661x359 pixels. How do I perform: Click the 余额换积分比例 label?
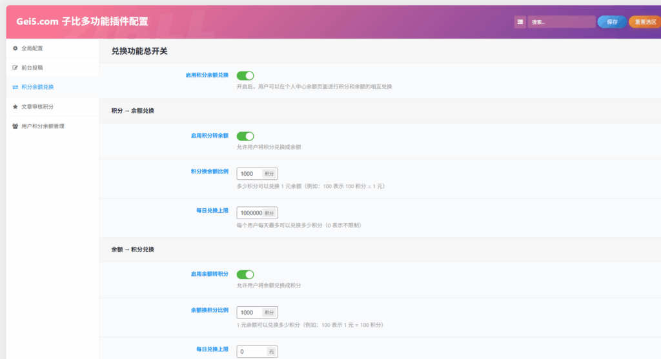(x=210, y=310)
